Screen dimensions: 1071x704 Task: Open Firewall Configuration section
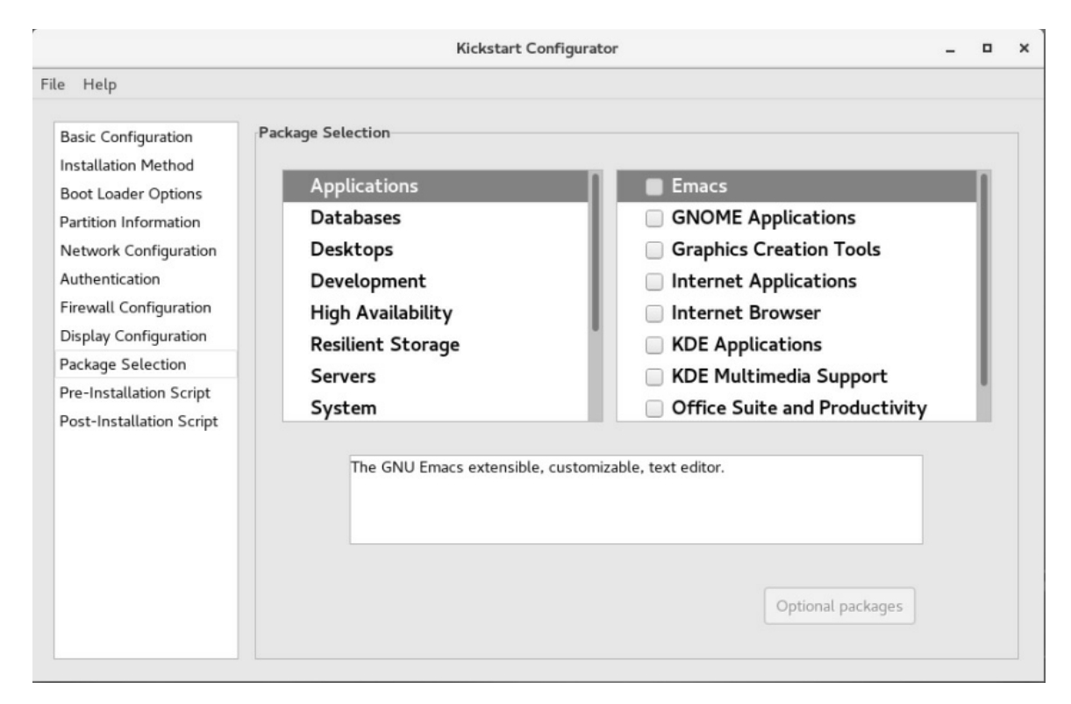coord(135,307)
